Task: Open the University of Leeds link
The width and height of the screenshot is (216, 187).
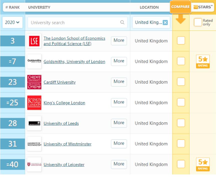Action: [x=61, y=123]
